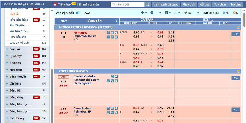This screenshot has height=123, width=246.
Task: Open the Ice Hockey category
Action: click(x=27, y=118)
